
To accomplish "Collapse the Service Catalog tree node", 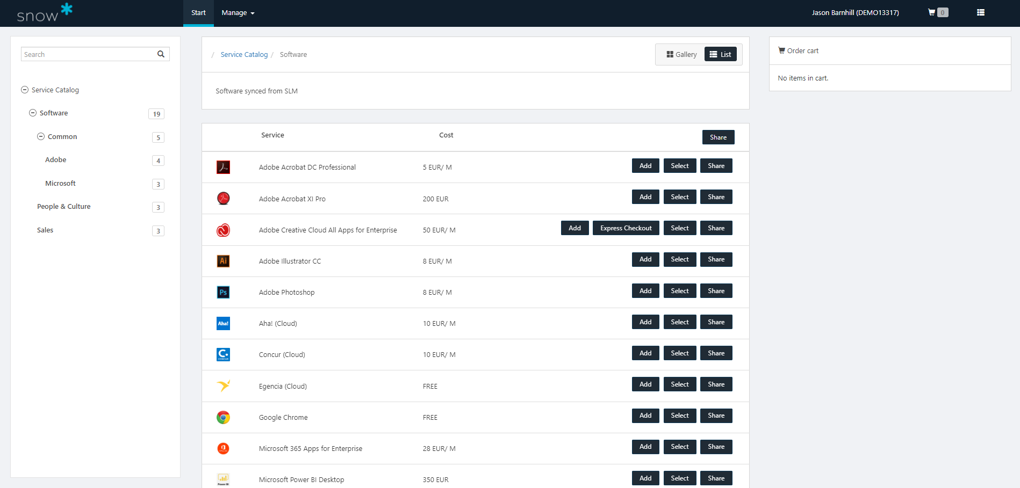I will coord(25,90).
